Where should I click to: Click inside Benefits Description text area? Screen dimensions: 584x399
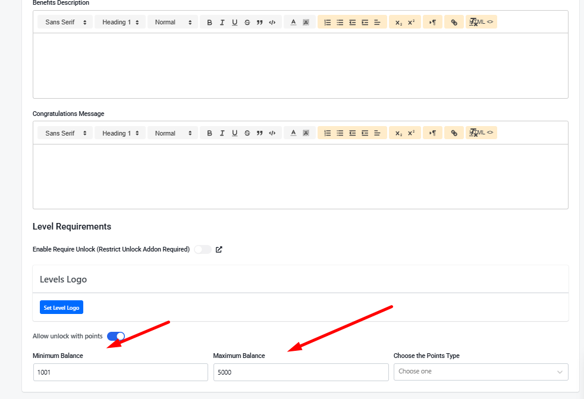pyautogui.click(x=300, y=65)
